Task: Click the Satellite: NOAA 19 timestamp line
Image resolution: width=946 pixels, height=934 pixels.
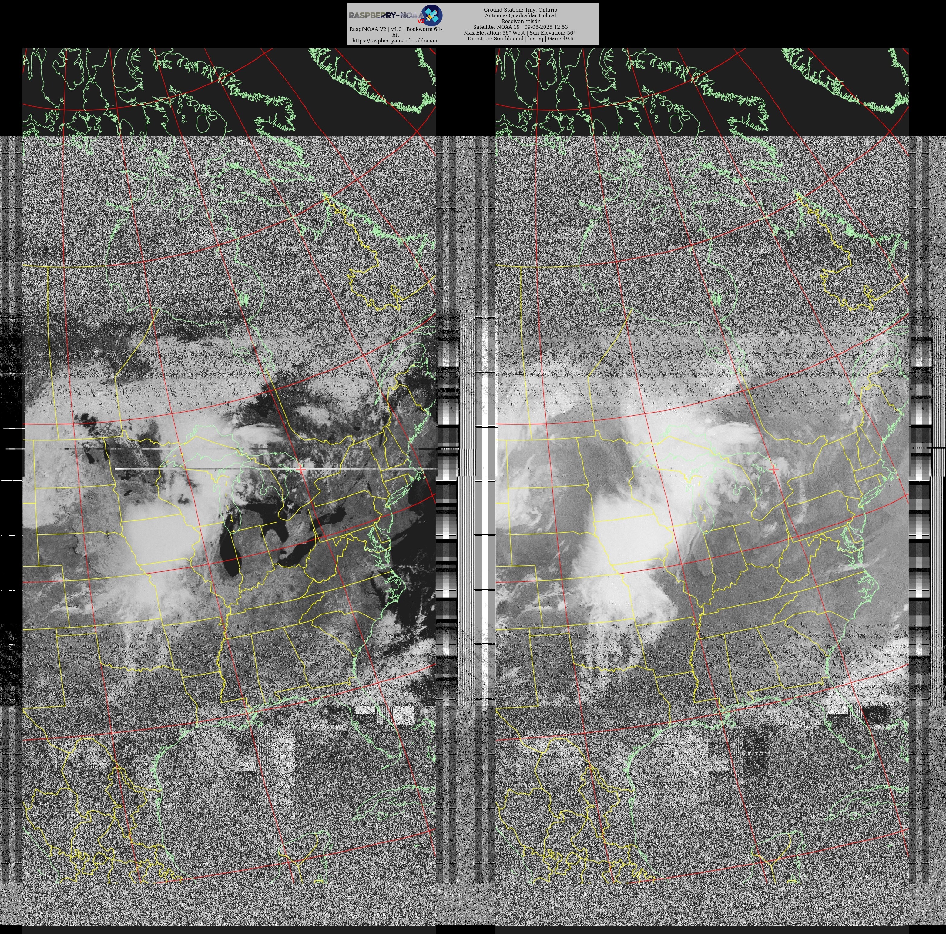Action: click(x=520, y=27)
